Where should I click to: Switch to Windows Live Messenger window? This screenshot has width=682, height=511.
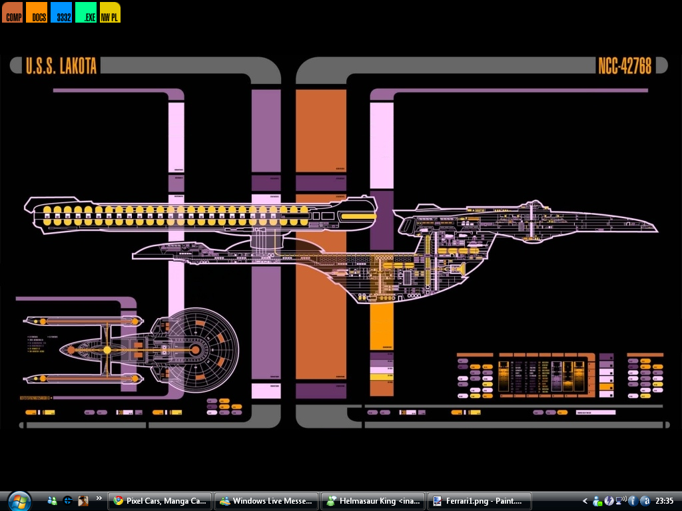(266, 501)
